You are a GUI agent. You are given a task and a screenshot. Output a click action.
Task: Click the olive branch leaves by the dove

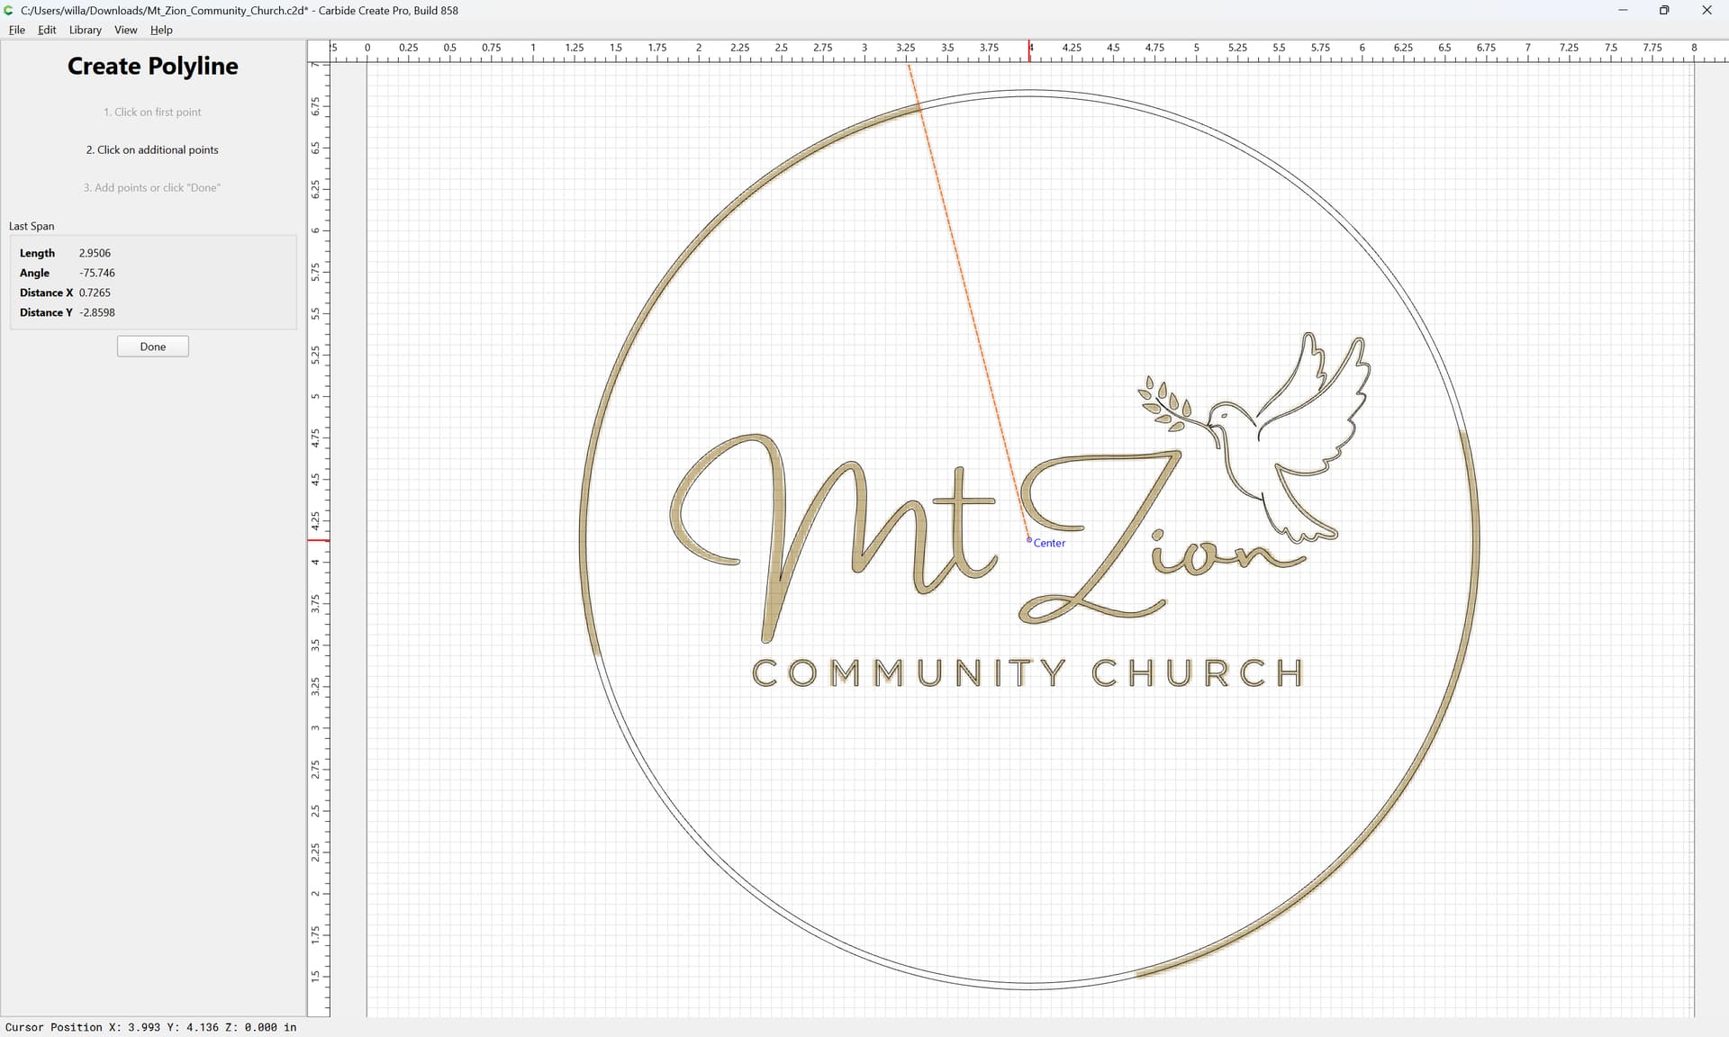(1163, 401)
